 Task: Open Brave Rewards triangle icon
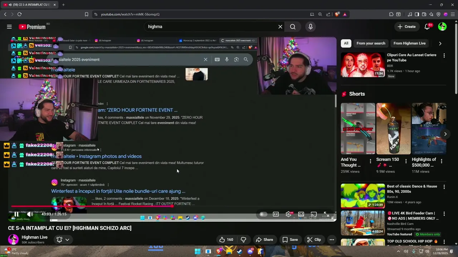(345, 14)
